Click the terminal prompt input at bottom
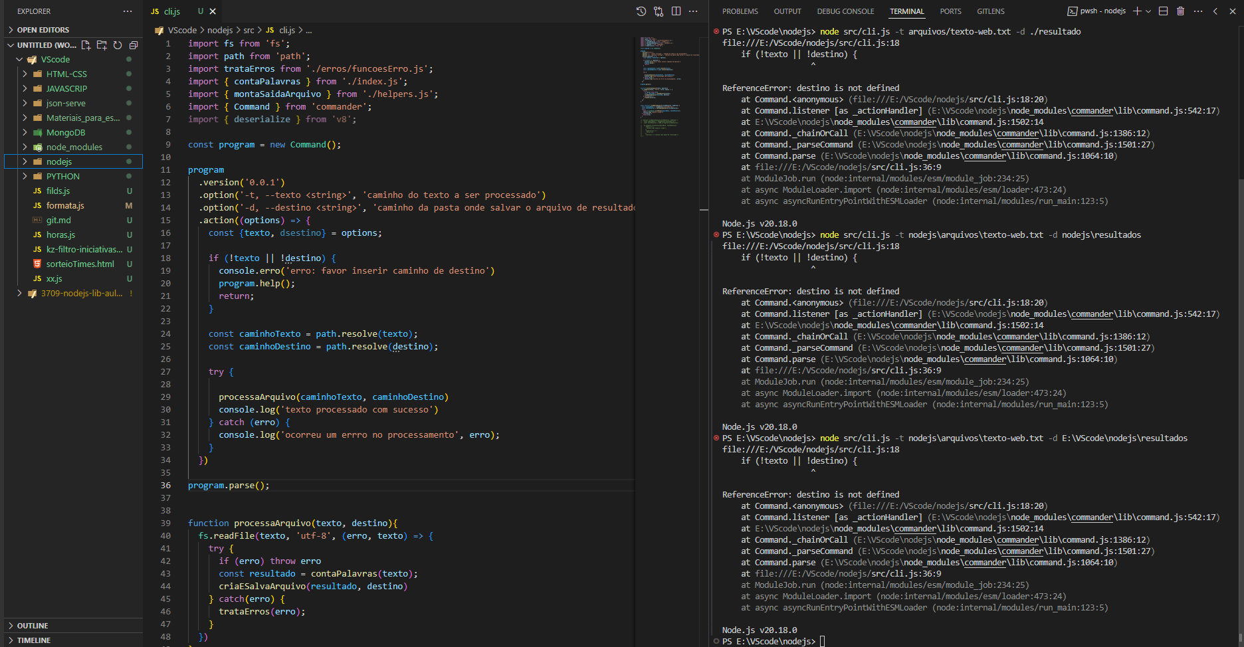The height and width of the screenshot is (647, 1244). tap(822, 642)
